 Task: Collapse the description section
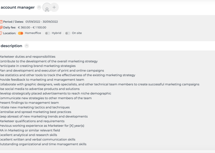pyautogui.click(x=27, y=46)
